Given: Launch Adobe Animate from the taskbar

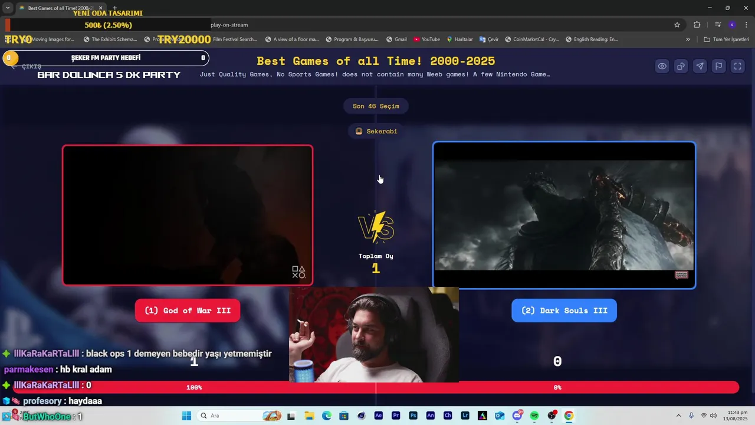Looking at the screenshot, I should [431, 416].
